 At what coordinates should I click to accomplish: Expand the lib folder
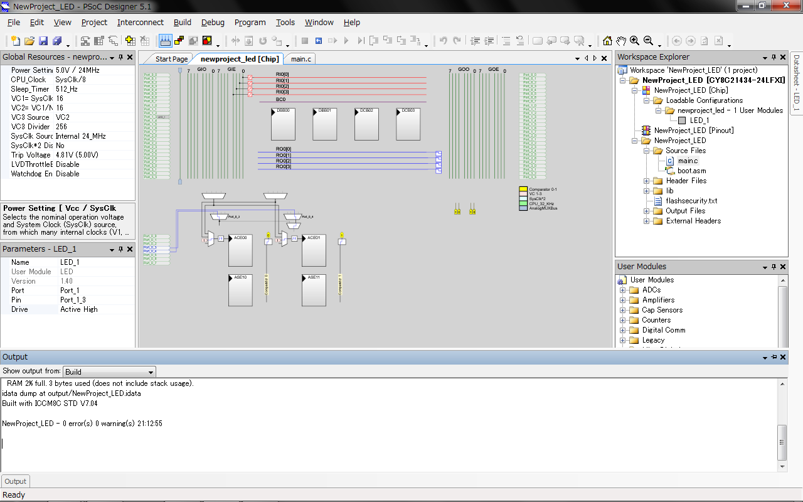646,191
